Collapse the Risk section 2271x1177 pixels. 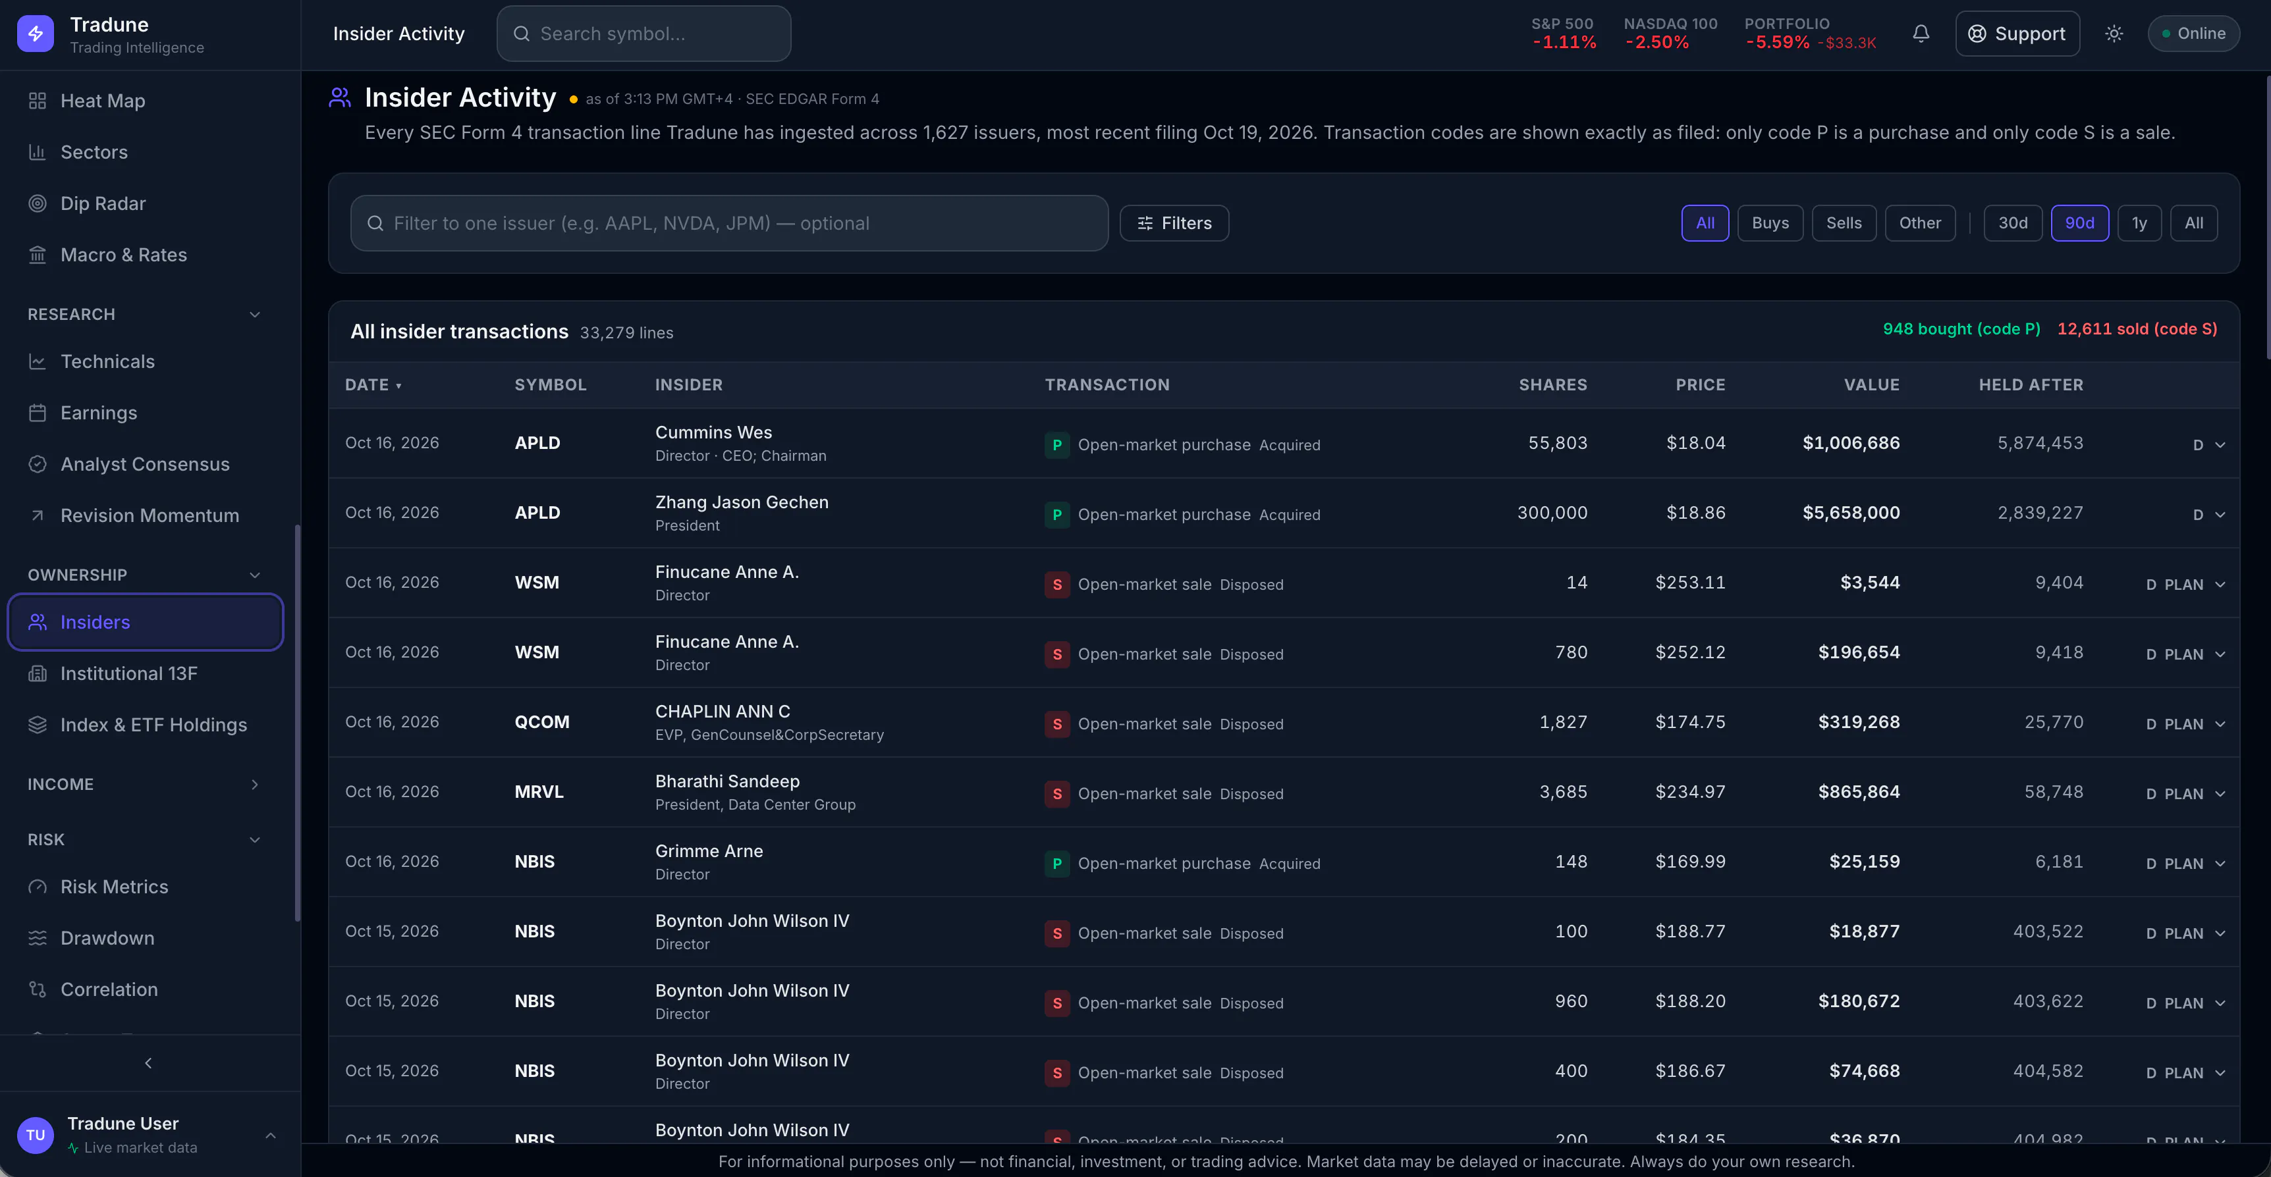[255, 839]
